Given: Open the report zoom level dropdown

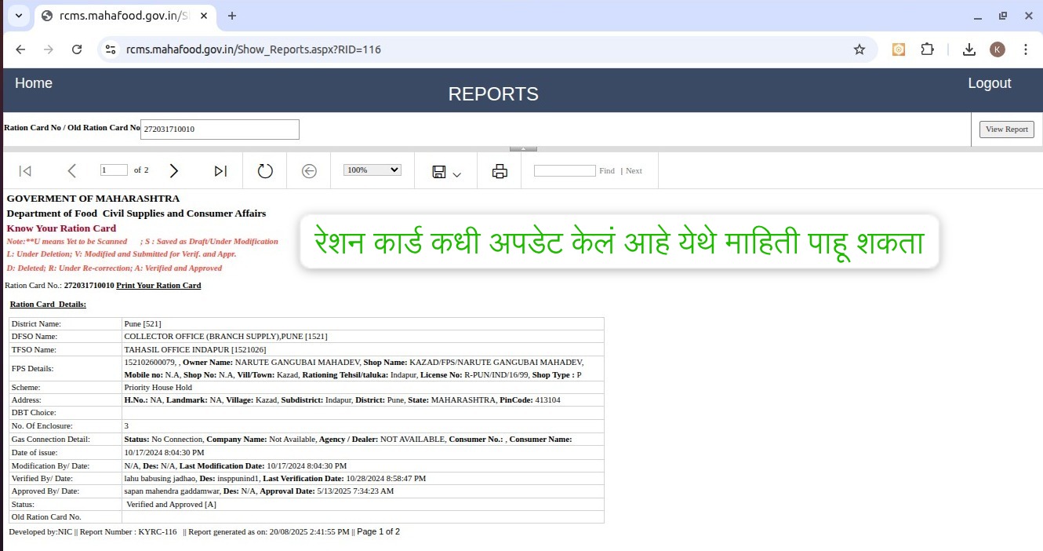Looking at the screenshot, I should point(371,170).
